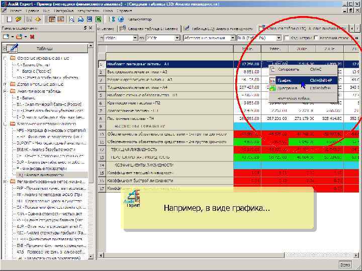
Task: Open the DUPONT analysis tree item
Action: coord(51,143)
